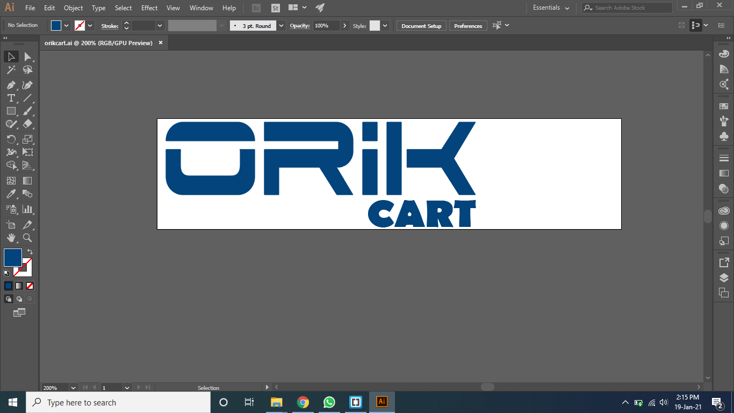Select the Selection (black arrow) tool
734x413 pixels.
[11, 56]
